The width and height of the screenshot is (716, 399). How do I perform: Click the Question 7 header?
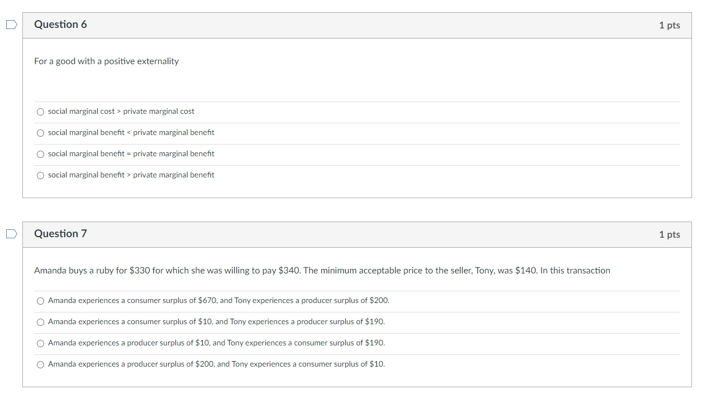(x=60, y=234)
